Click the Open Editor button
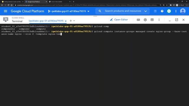189x106 pixels. 119,20
